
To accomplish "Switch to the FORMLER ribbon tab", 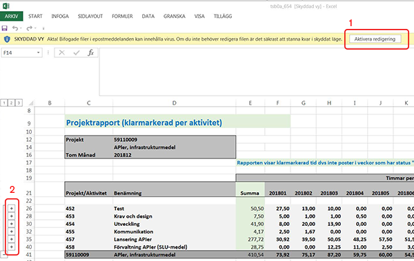I will pyautogui.click(x=122, y=16).
